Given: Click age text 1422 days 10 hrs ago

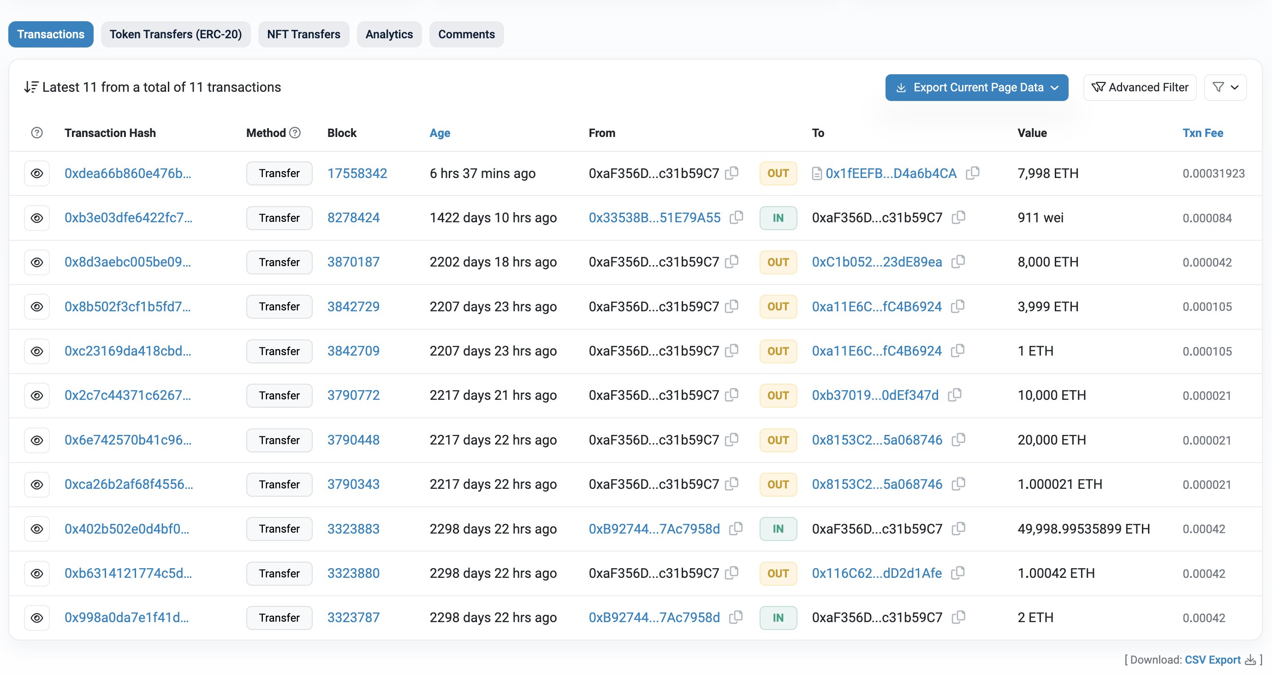Looking at the screenshot, I should pos(493,218).
